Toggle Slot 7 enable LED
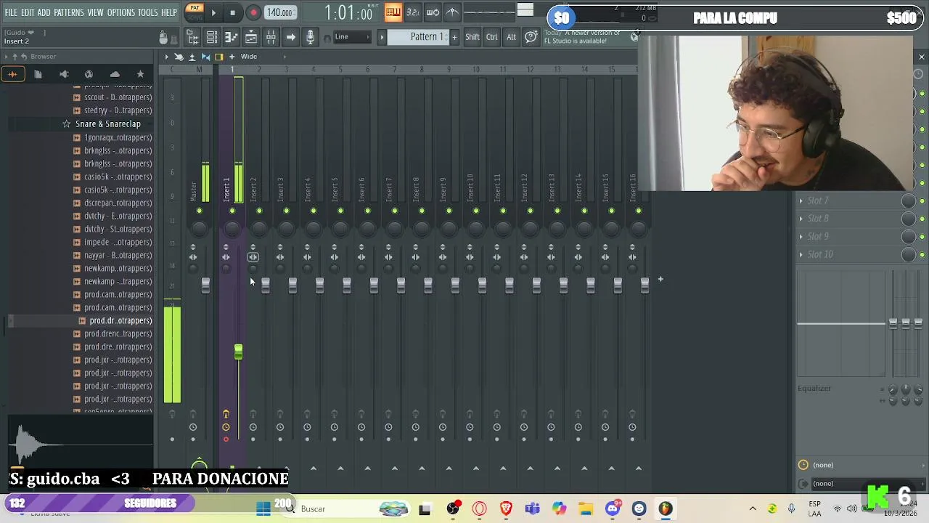929x523 pixels. [922, 200]
